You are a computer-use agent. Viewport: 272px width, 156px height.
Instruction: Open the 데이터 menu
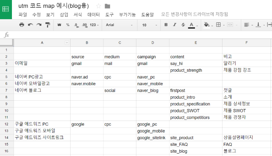click(x=93, y=14)
